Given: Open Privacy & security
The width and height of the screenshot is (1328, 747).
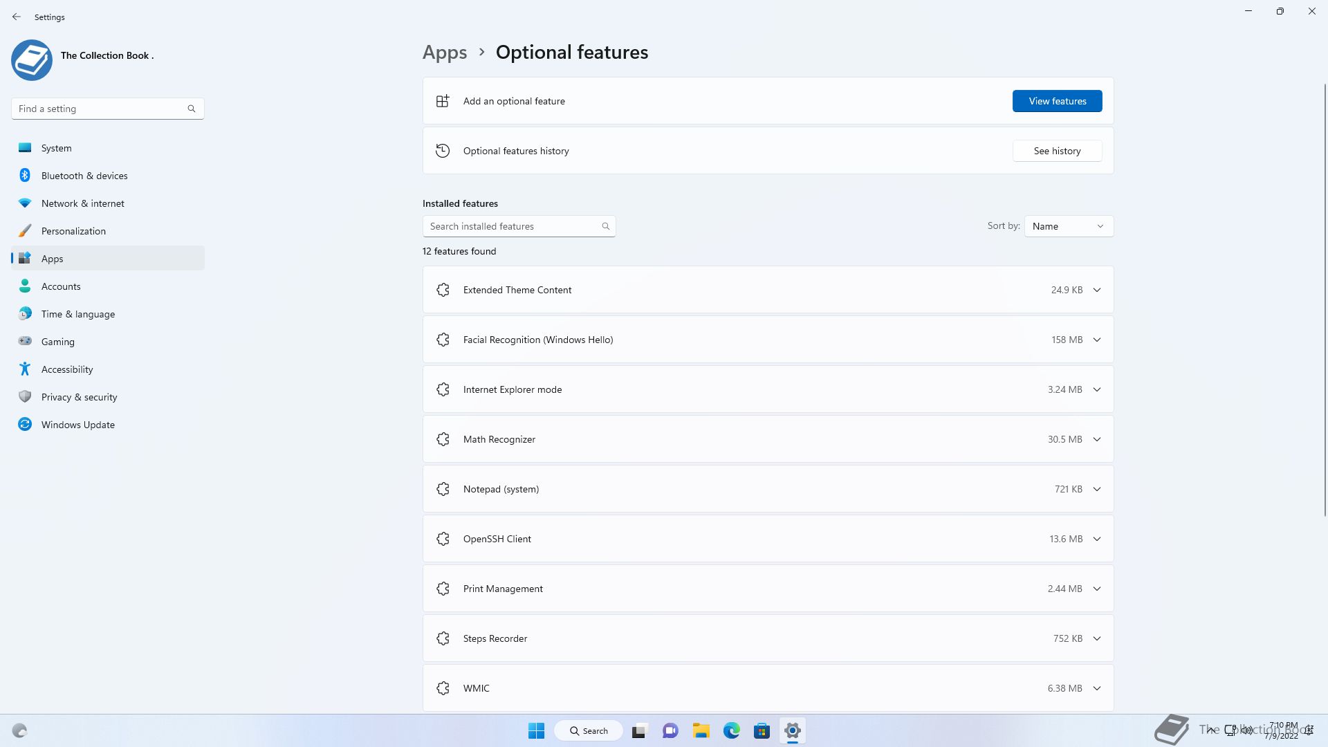Looking at the screenshot, I should point(108,397).
